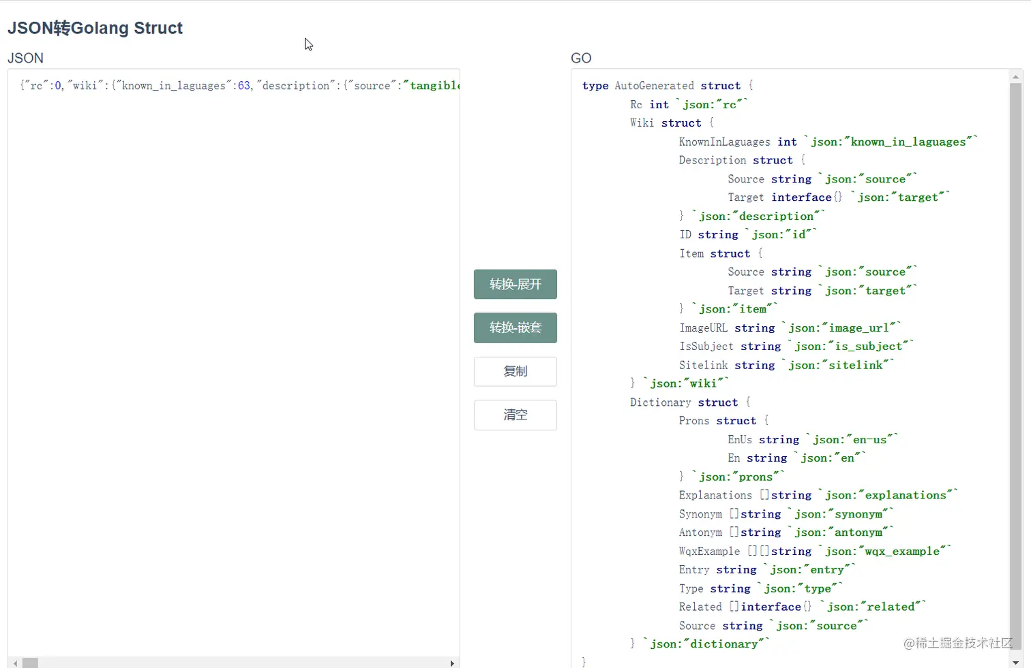Click the json:"wiki" closing line
1031x668 pixels.
click(680, 383)
